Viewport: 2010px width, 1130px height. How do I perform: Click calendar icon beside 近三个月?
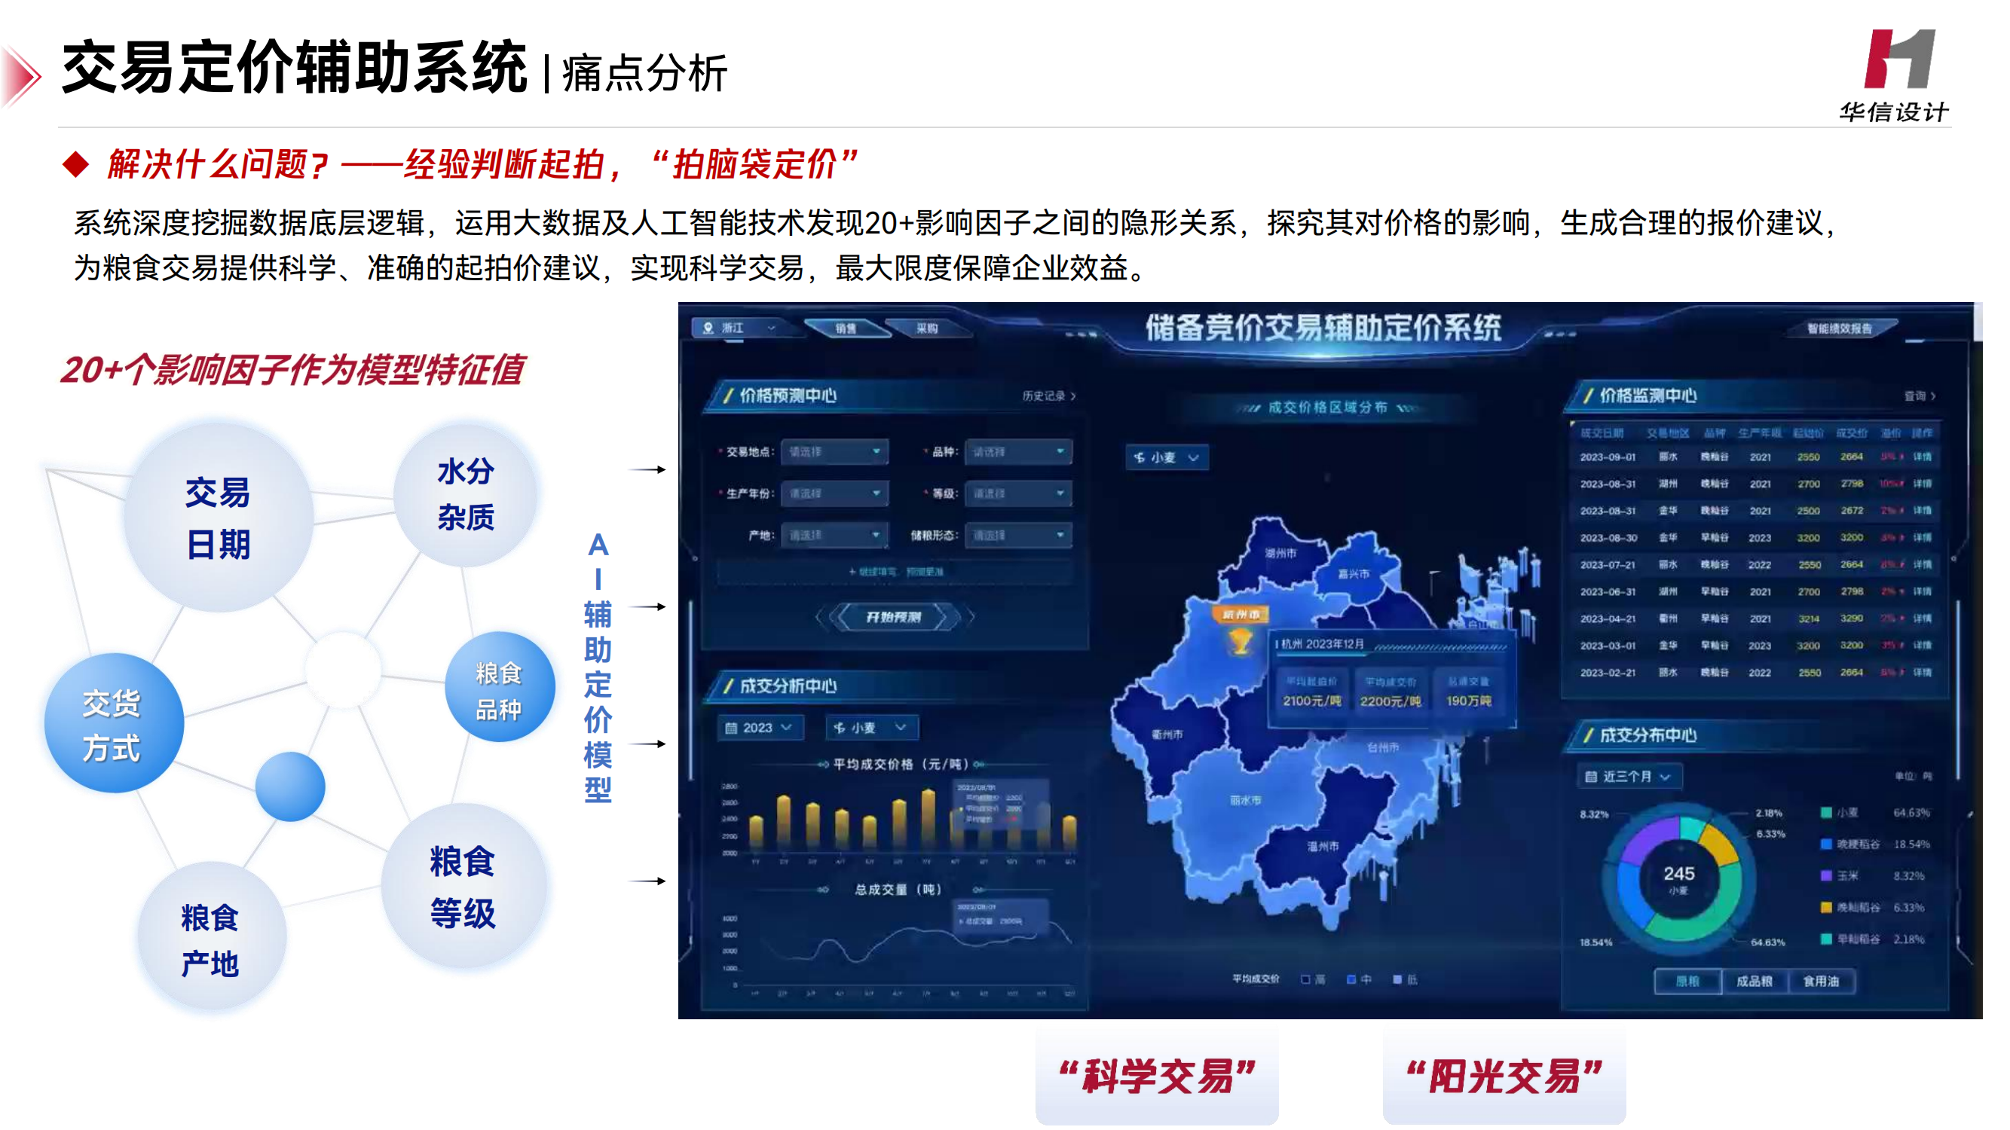click(x=1591, y=776)
